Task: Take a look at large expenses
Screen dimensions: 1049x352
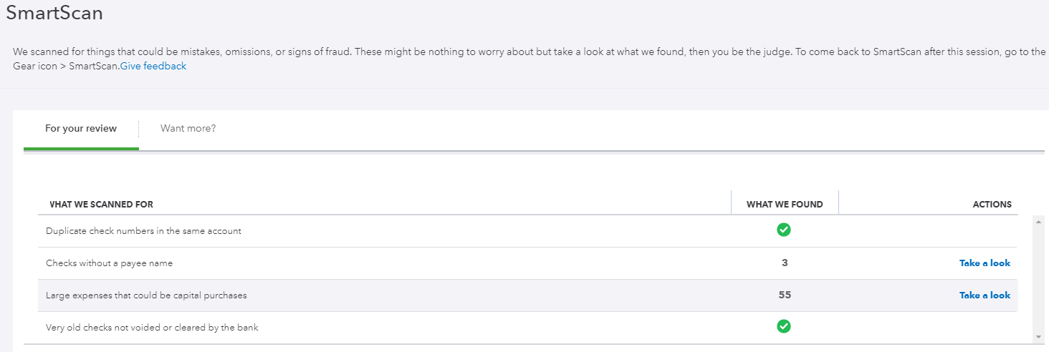Action: pyautogui.click(x=985, y=295)
